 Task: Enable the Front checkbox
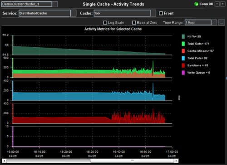click(161, 13)
